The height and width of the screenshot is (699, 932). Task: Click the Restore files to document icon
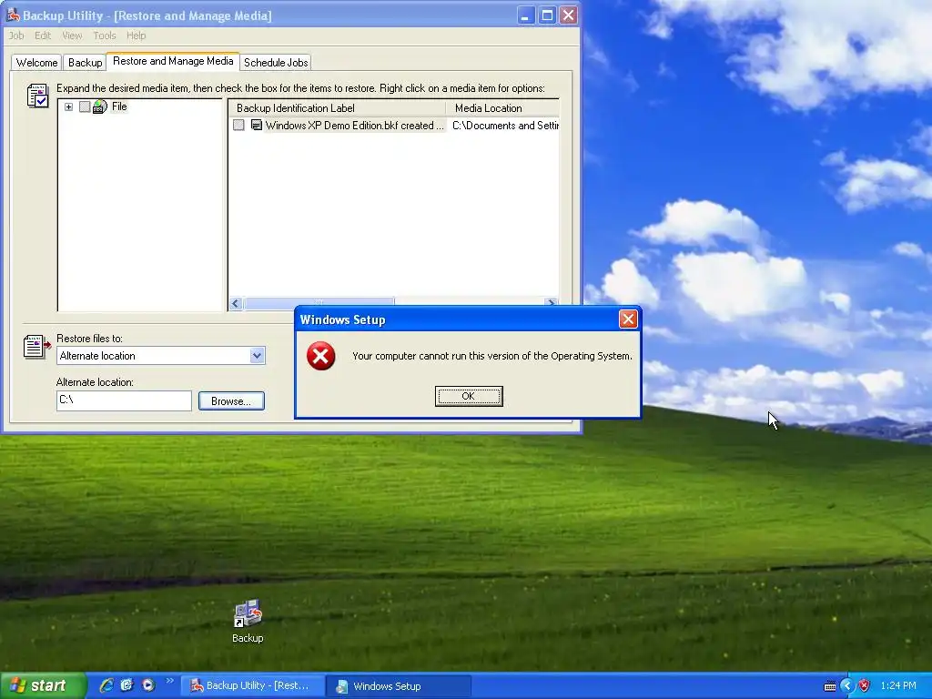click(36, 347)
